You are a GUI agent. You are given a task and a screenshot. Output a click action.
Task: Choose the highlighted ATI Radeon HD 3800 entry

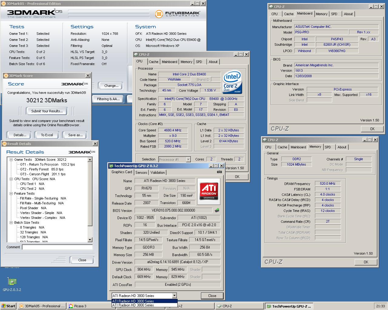tap(144, 301)
